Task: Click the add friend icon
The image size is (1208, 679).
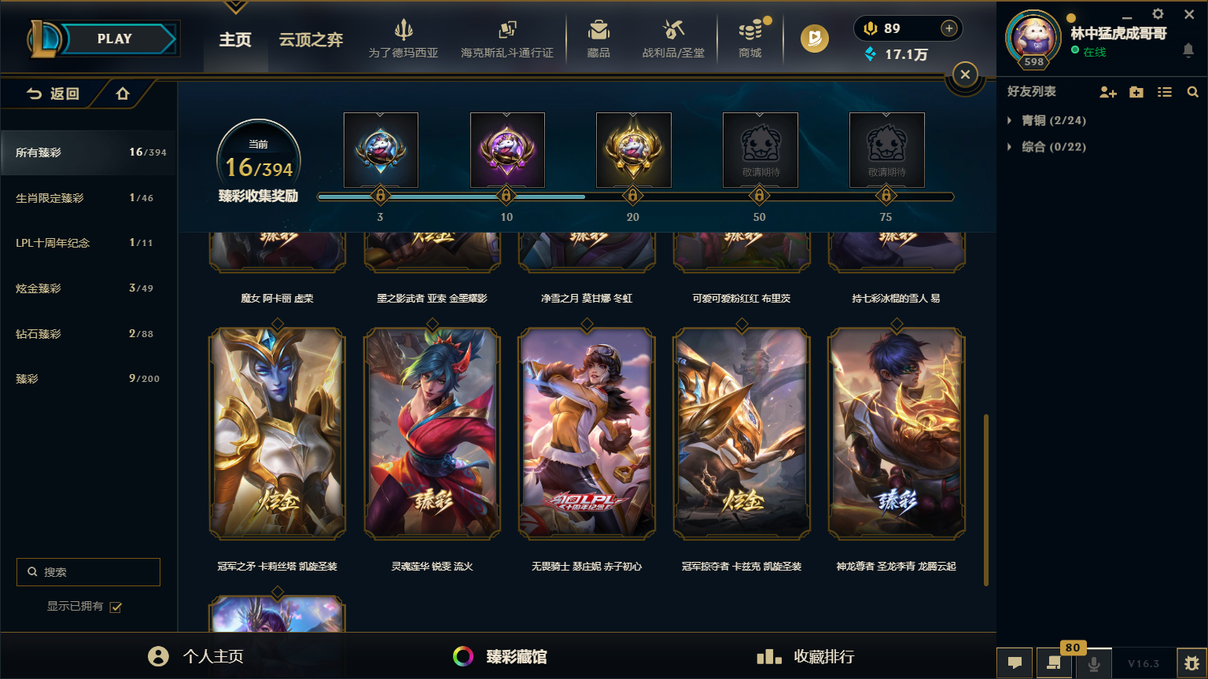Action: tap(1107, 92)
